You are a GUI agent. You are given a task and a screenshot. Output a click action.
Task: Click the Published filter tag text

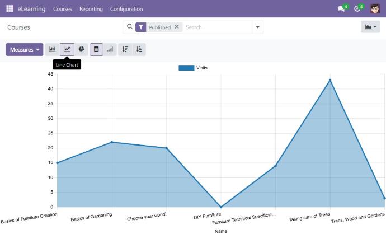point(160,27)
